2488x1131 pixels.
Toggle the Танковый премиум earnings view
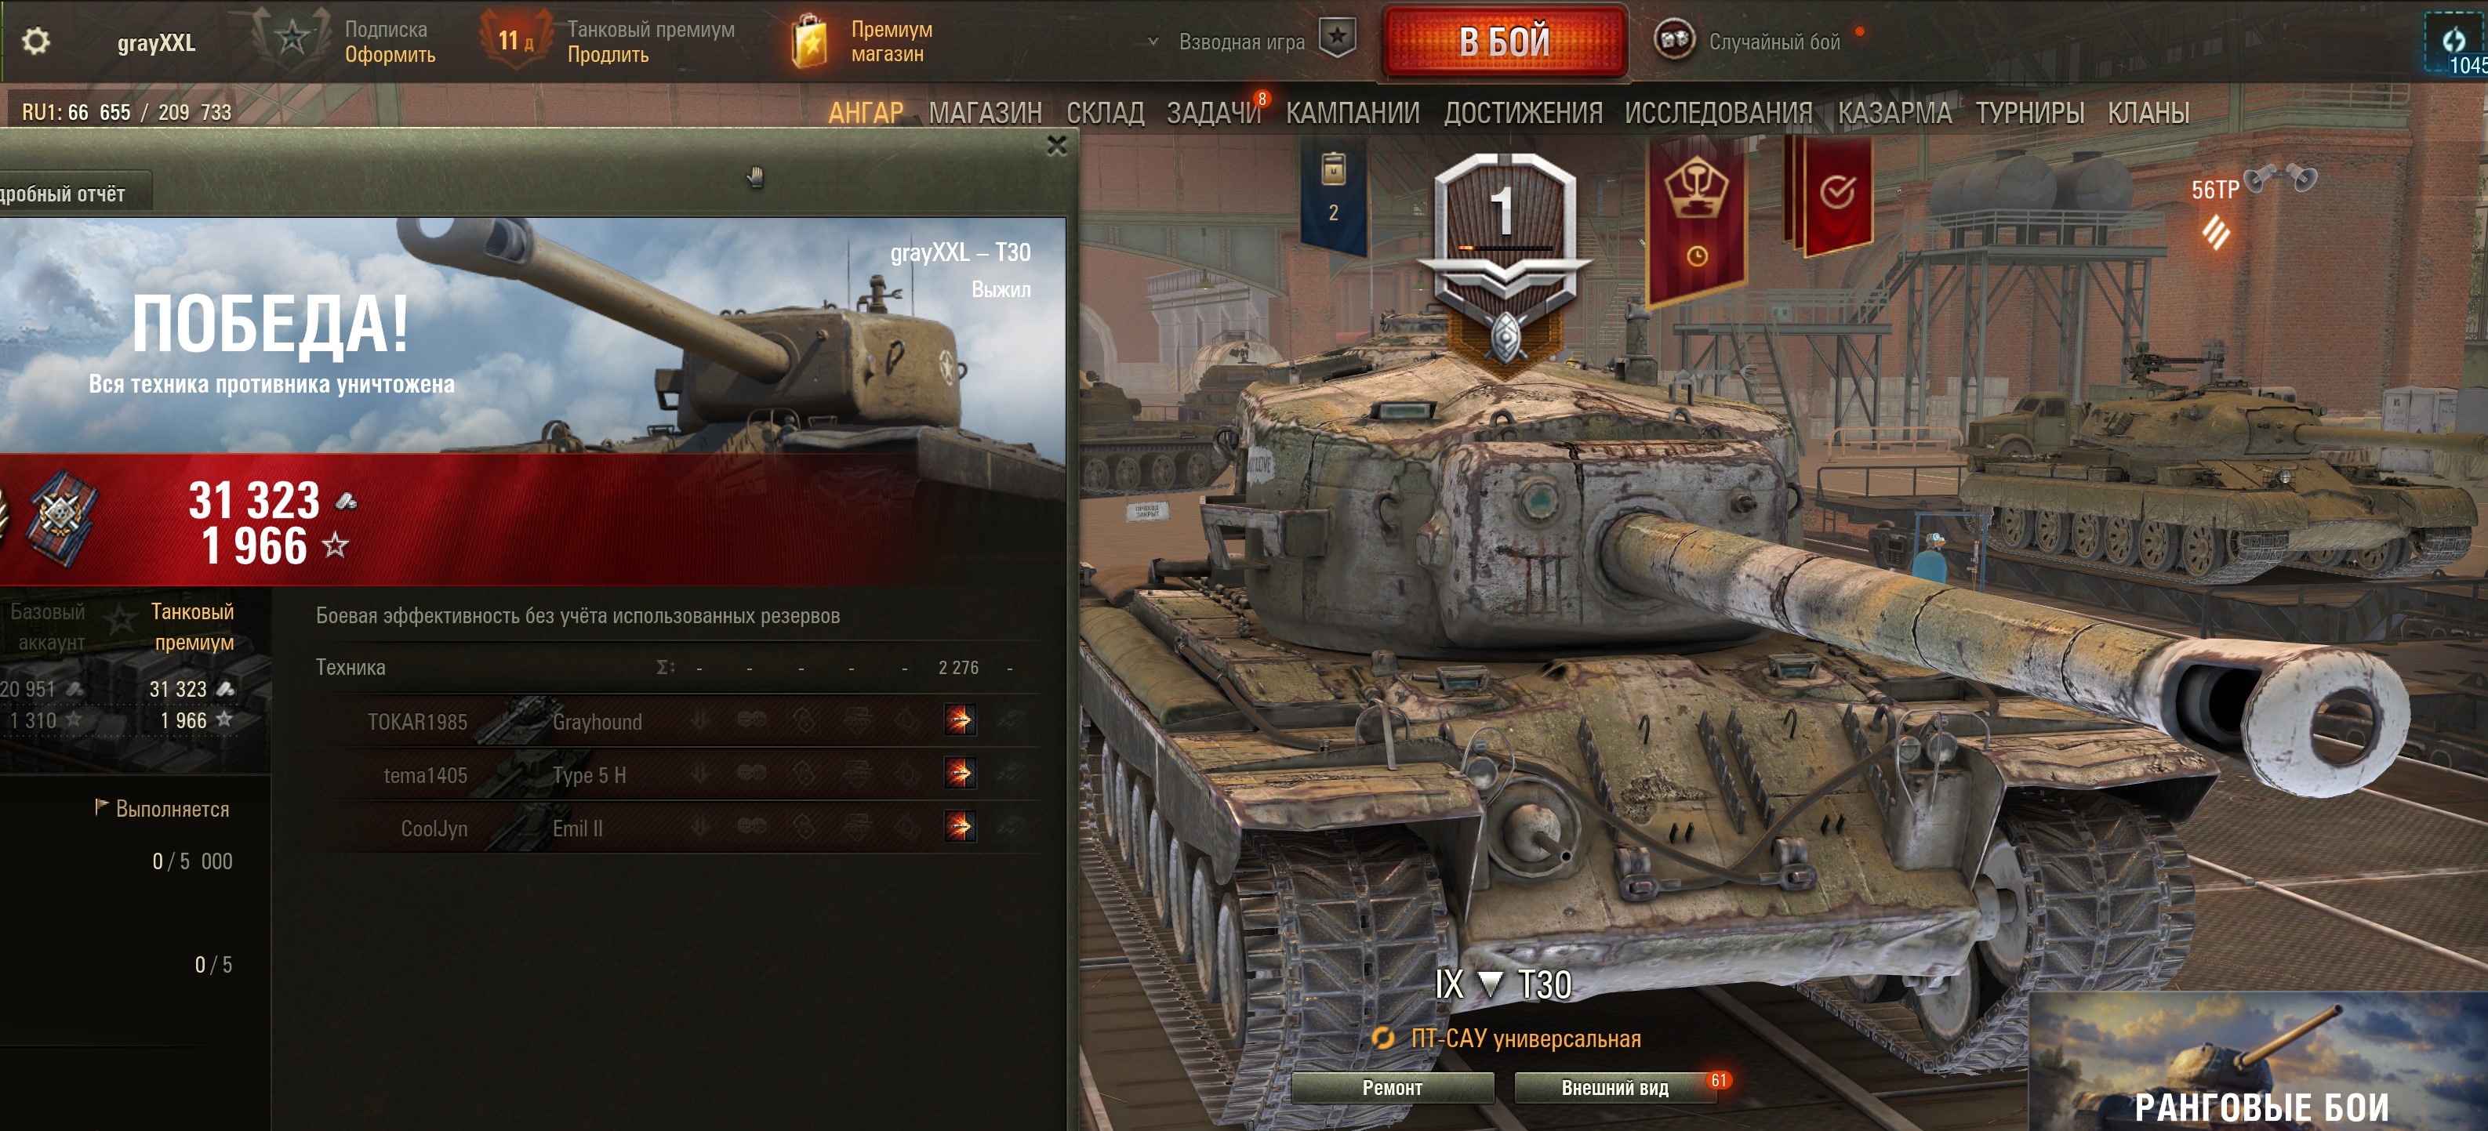coord(193,627)
